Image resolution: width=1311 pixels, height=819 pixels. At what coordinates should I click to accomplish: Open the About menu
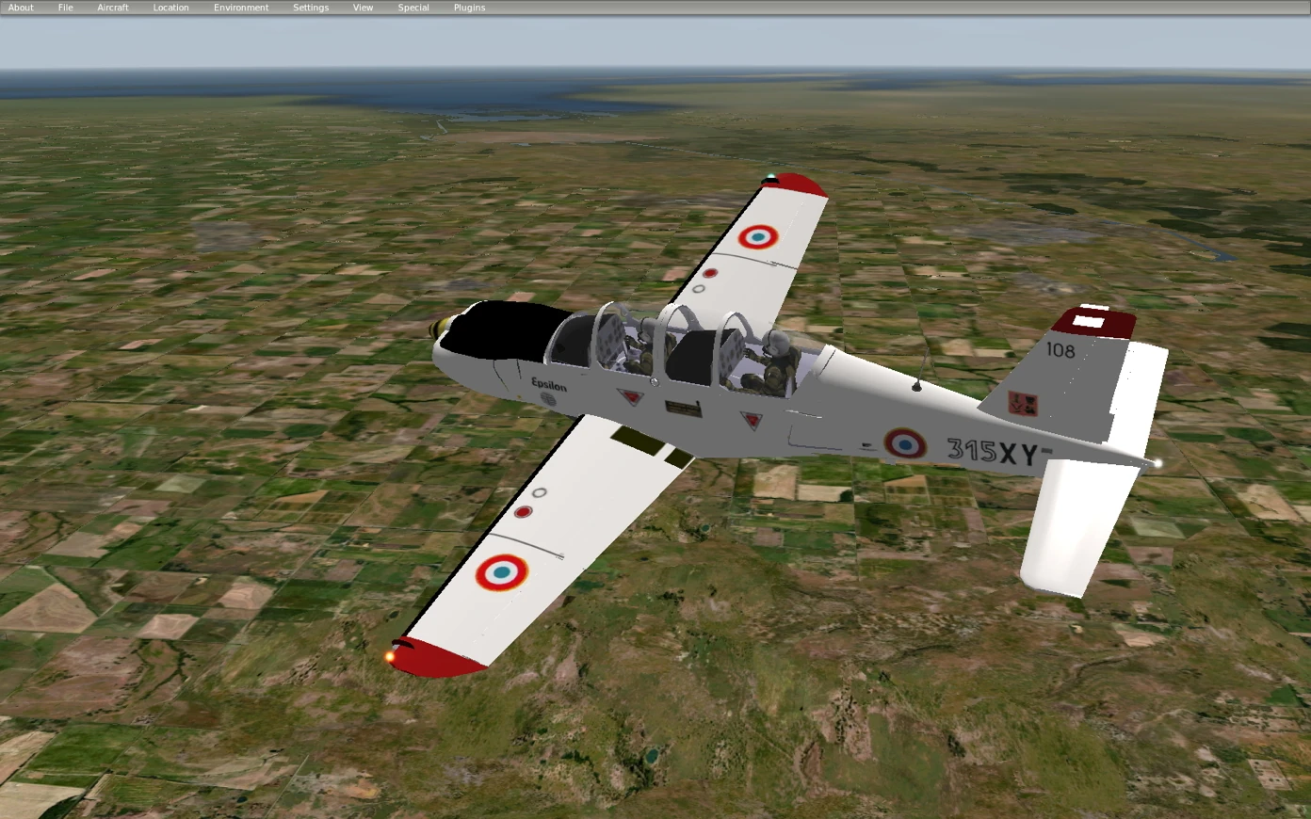click(x=21, y=8)
